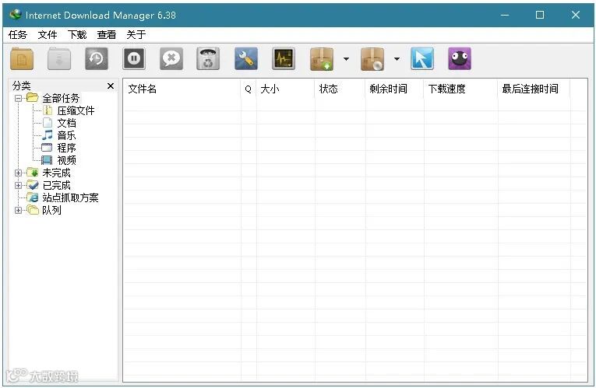This screenshot has width=596, height=388.
Task: Click the clock-arrow resume toolbar icon
Action: coord(96,59)
